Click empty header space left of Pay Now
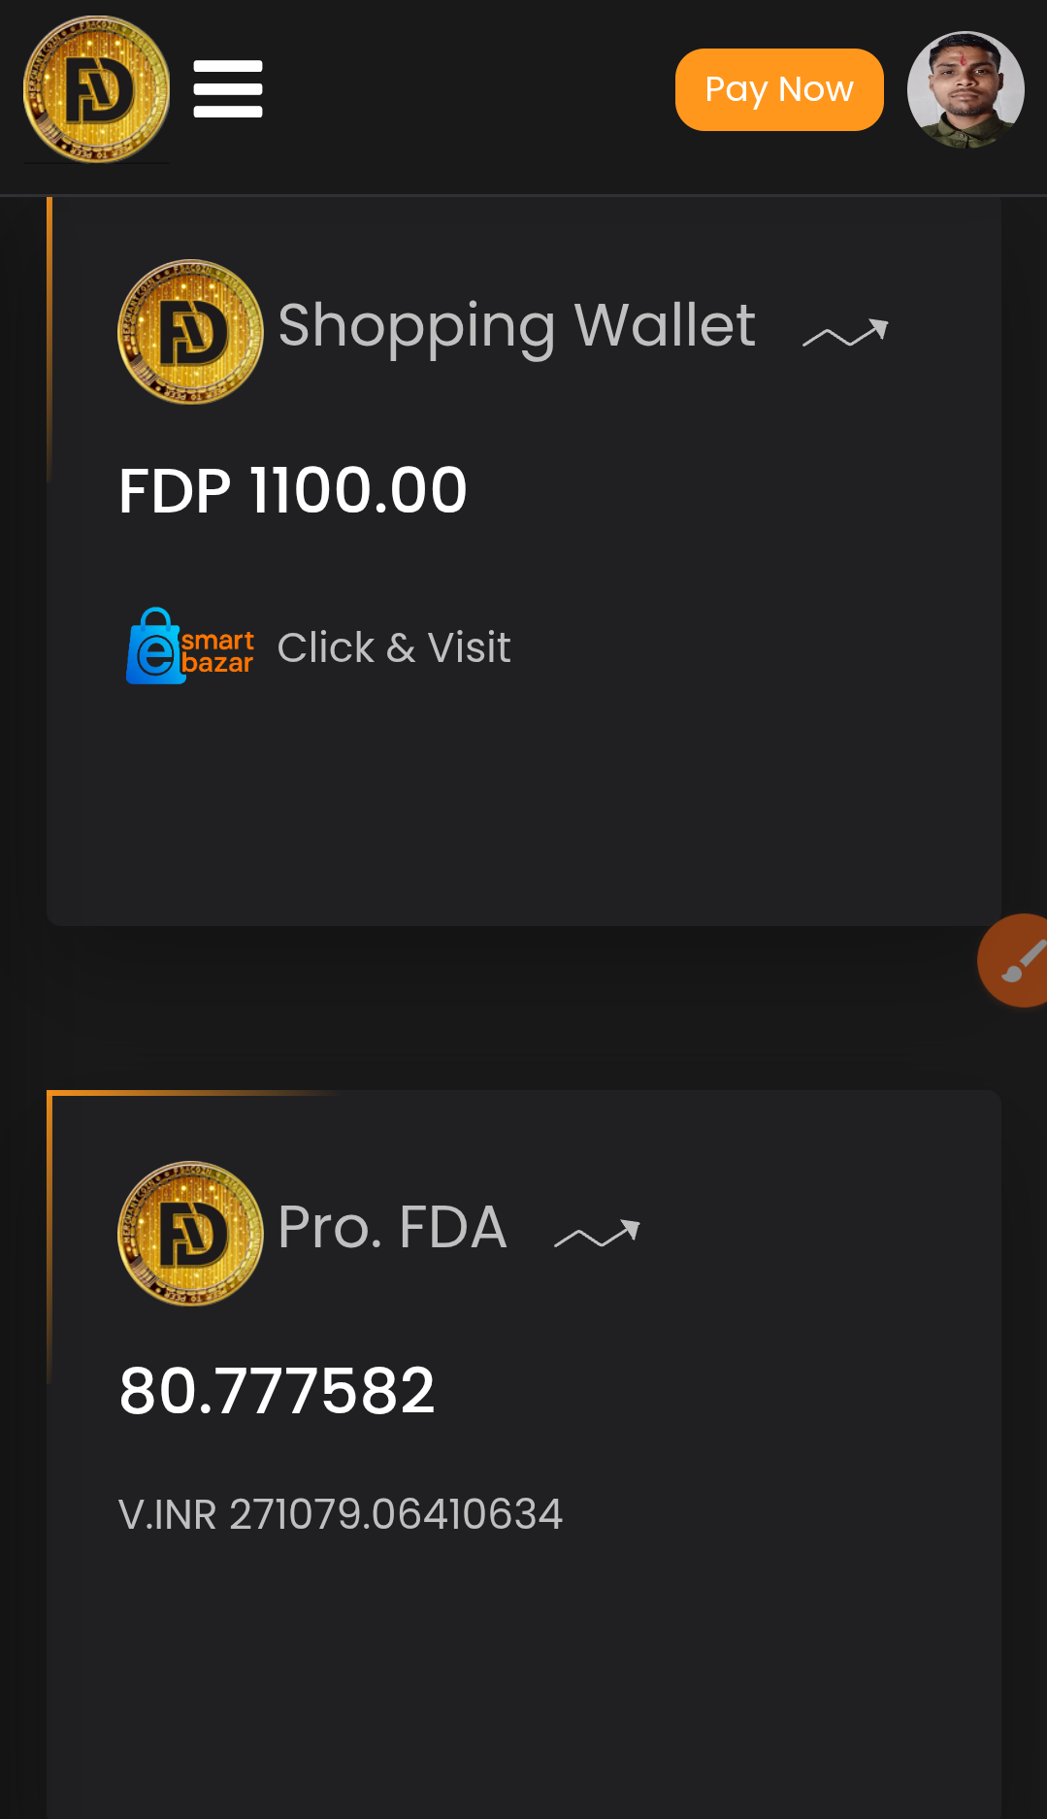Screen dimensions: 1047x1819 [x=466, y=89]
